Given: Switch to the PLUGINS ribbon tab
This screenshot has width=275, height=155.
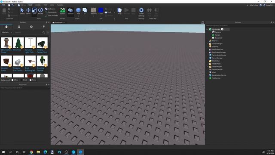Looking at the screenshot, I should click(60, 5).
